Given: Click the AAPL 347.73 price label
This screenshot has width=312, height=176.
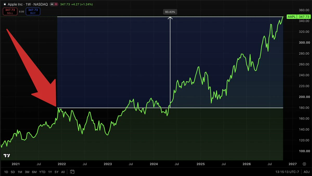Looking at the screenshot, I should pos(298,17).
